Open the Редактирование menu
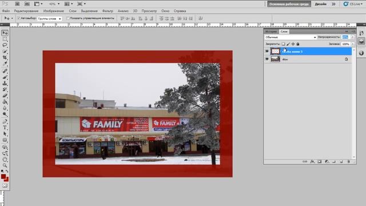 point(26,11)
